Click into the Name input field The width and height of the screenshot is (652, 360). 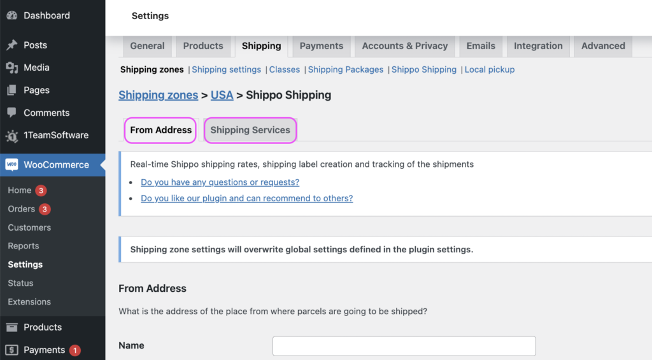(x=404, y=346)
